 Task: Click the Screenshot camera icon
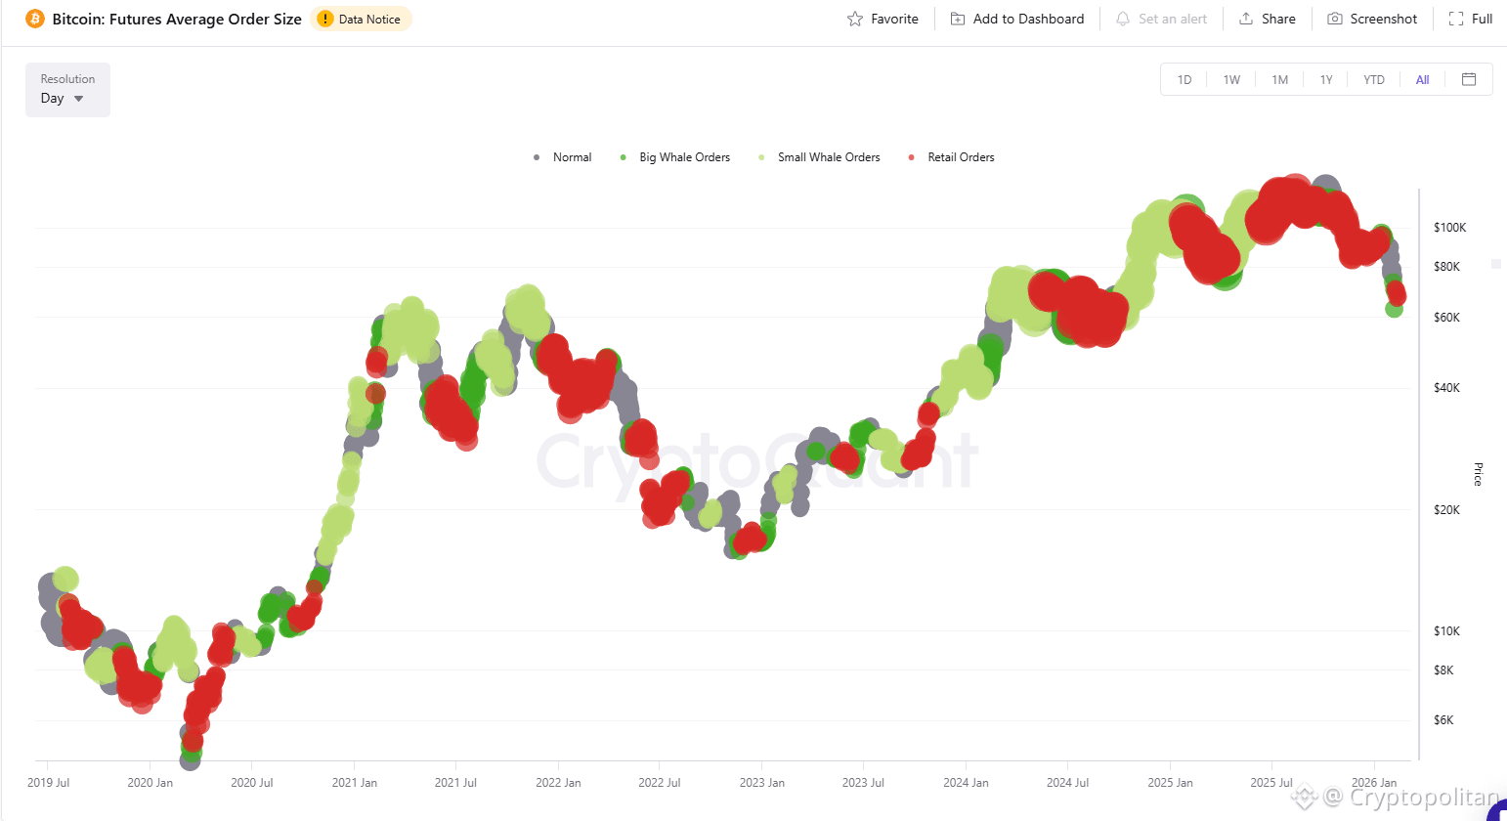pos(1335,18)
